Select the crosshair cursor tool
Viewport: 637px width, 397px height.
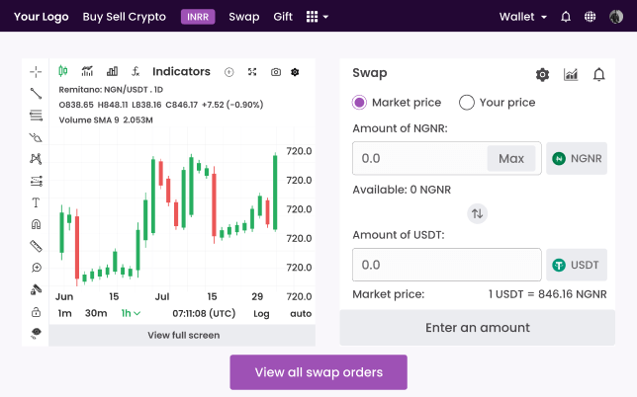pos(36,71)
